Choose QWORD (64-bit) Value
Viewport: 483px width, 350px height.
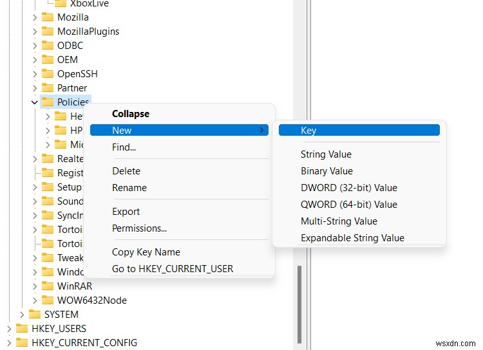tap(359, 205)
